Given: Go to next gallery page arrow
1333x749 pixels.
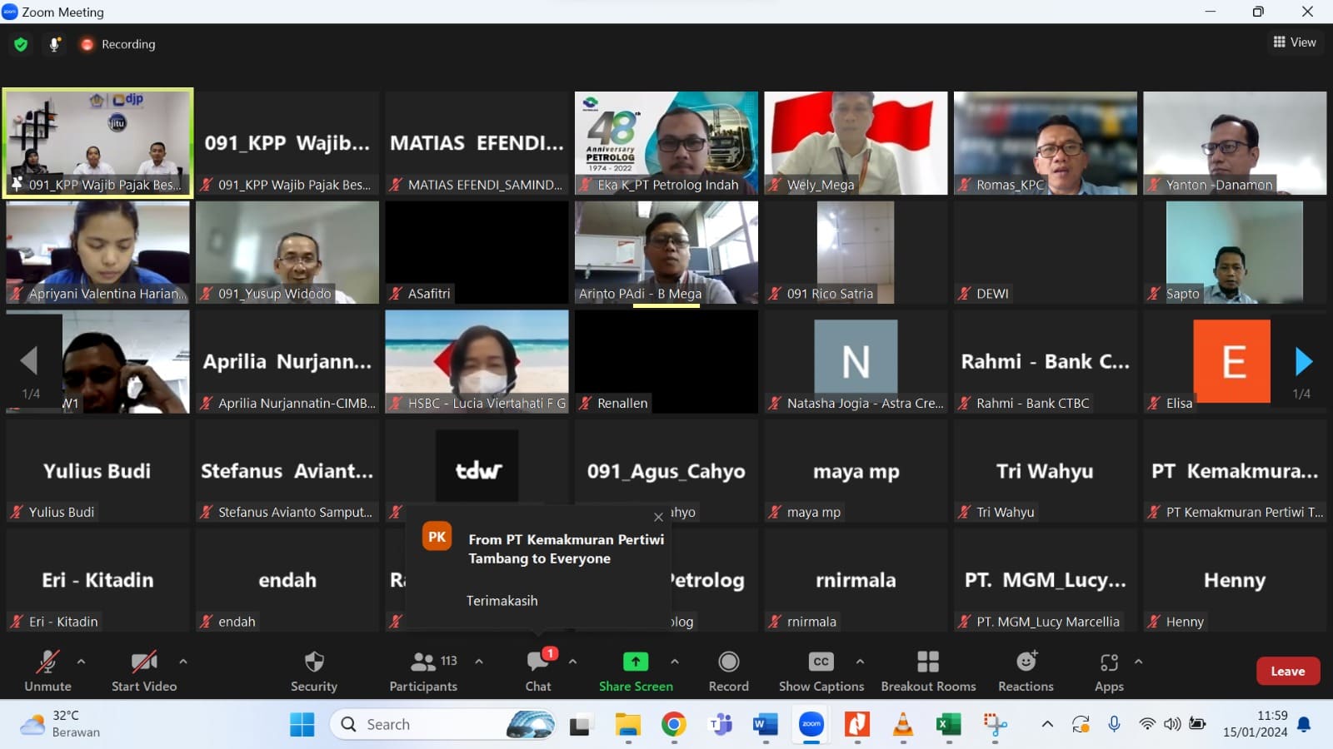Looking at the screenshot, I should click(x=1303, y=362).
